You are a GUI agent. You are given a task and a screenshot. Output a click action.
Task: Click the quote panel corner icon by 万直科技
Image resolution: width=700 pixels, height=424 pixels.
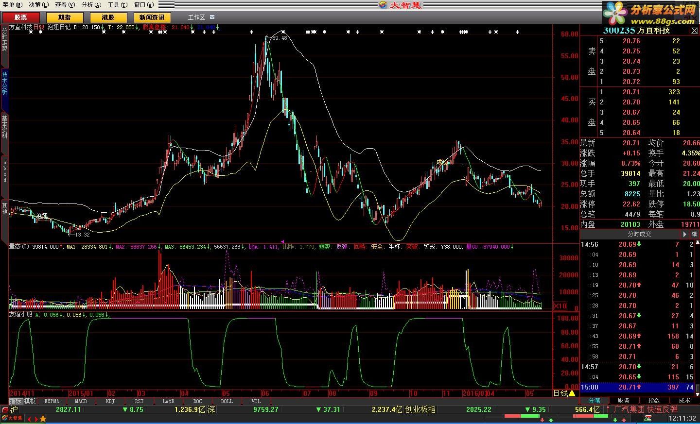click(694, 31)
